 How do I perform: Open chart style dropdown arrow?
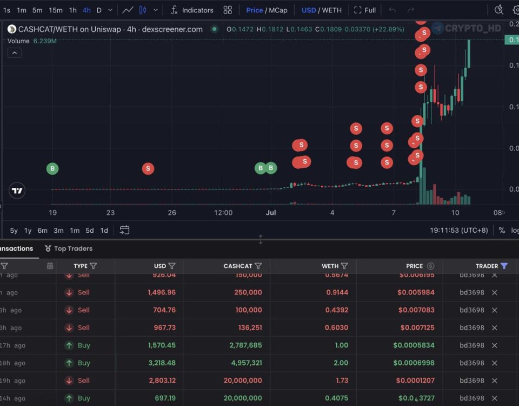(x=156, y=10)
